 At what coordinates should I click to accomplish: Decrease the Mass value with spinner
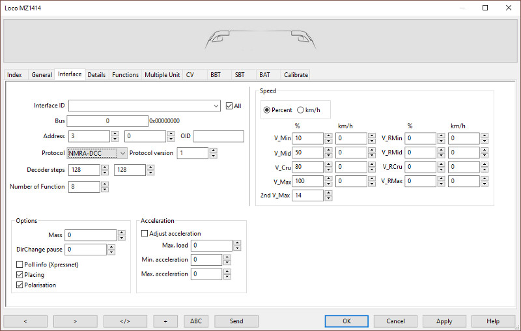click(x=121, y=238)
